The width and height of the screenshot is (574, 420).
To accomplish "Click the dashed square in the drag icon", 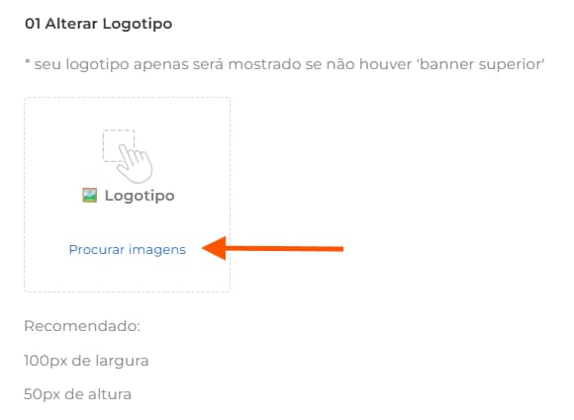I will click(118, 145).
